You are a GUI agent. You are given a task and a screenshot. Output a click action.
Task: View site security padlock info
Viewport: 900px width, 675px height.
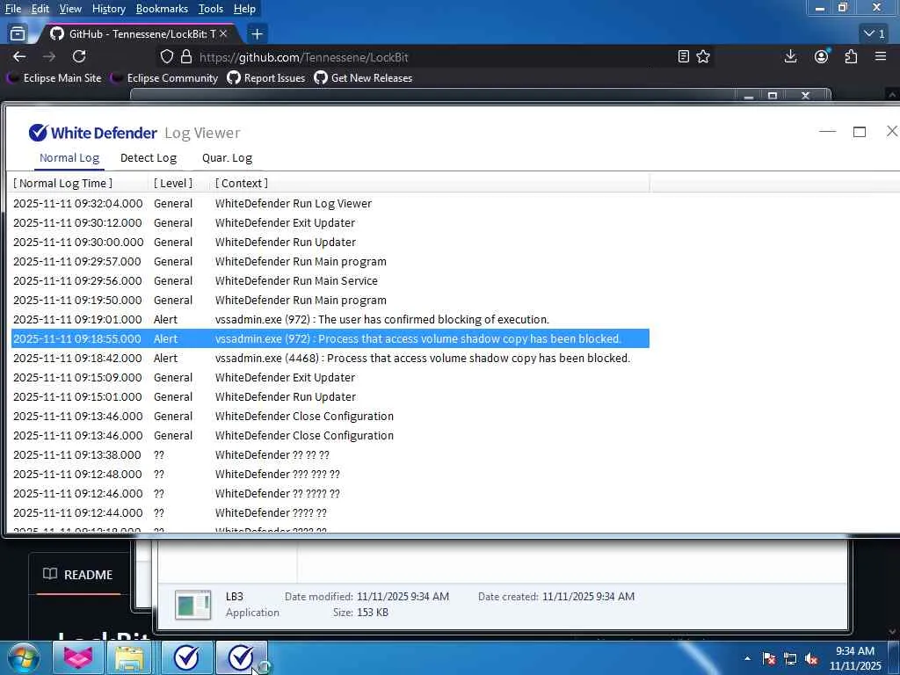pos(186,57)
